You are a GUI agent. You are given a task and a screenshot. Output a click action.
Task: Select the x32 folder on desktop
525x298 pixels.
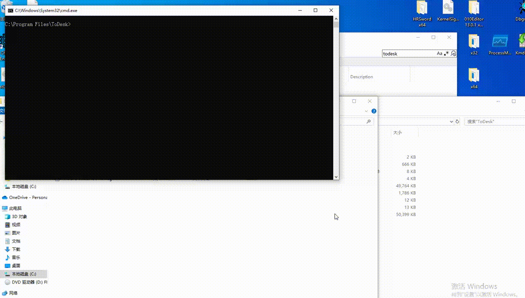474,44
